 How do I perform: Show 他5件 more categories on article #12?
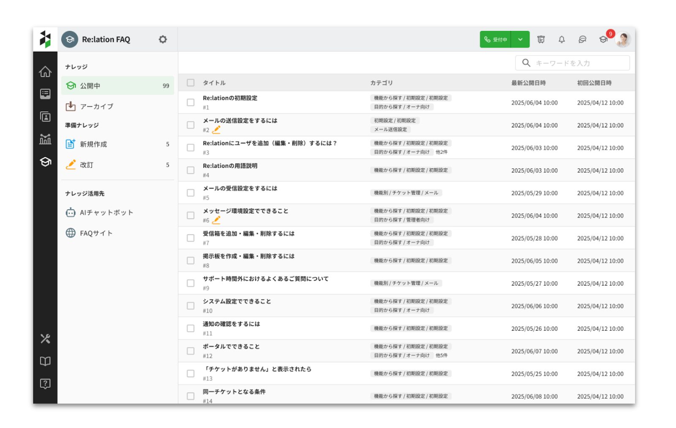(x=442, y=356)
